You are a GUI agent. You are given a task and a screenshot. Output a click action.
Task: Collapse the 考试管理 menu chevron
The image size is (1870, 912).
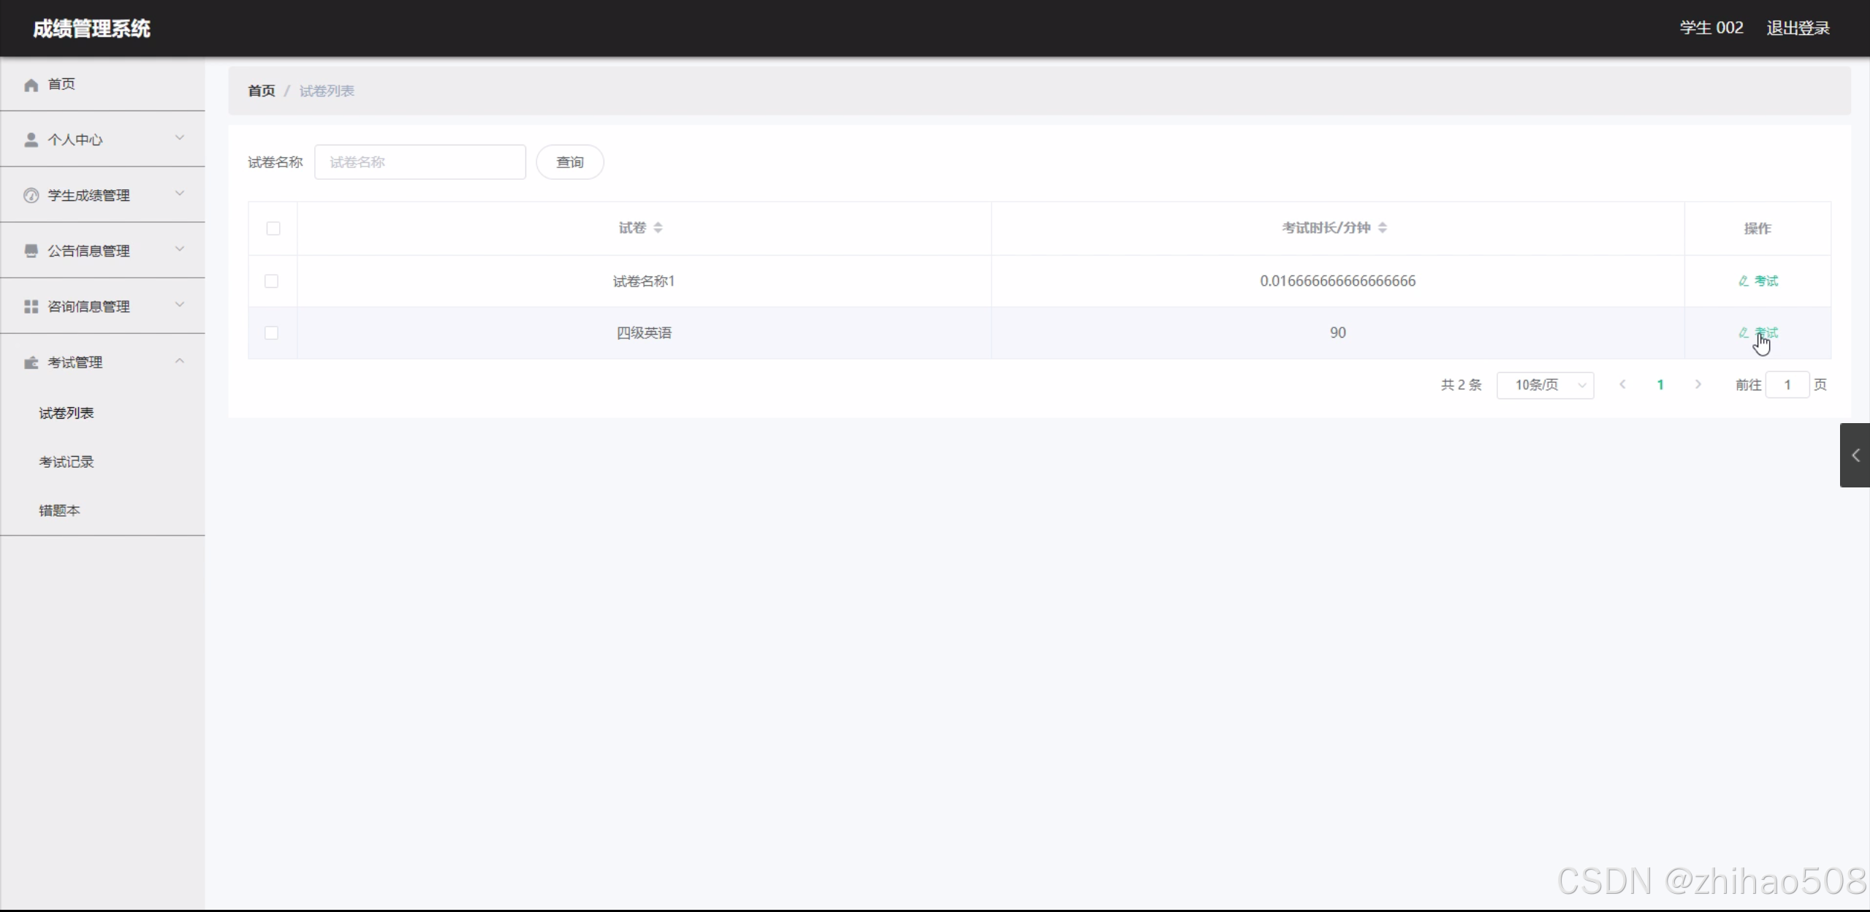[x=179, y=362]
